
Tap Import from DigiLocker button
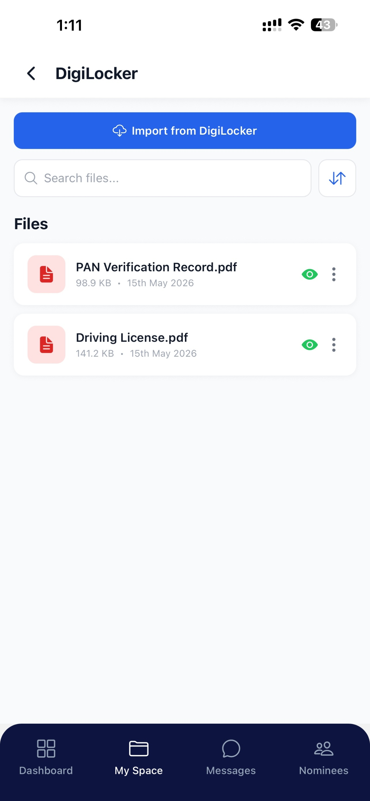pos(185,131)
